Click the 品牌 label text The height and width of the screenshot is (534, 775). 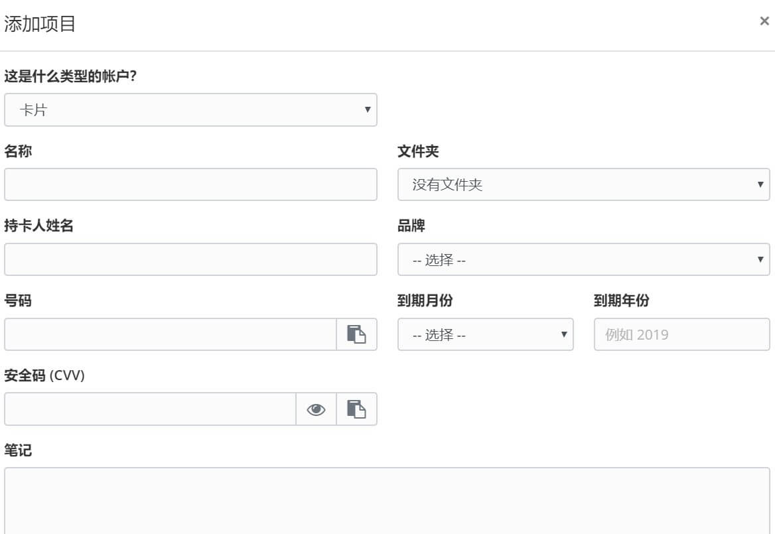(x=411, y=226)
